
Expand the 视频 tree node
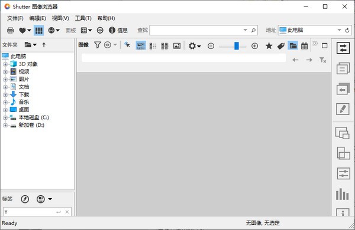(x=5, y=72)
